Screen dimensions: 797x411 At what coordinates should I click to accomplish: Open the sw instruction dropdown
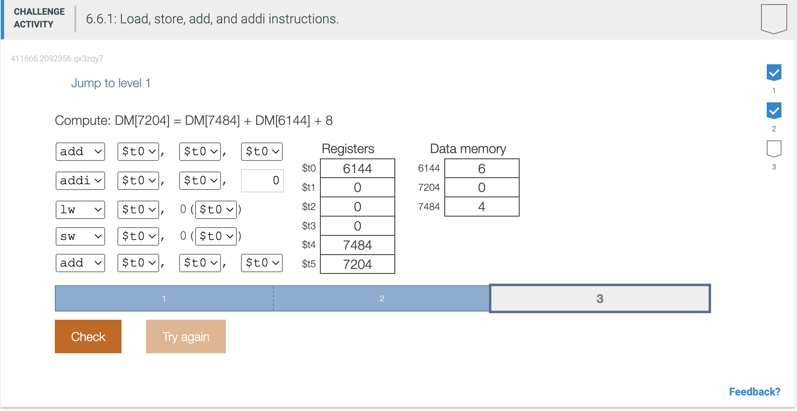tap(80, 236)
